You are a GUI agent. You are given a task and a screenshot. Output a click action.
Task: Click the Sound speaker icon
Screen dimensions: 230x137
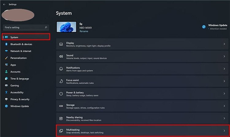tap(61, 56)
